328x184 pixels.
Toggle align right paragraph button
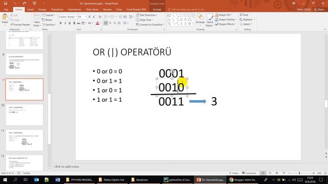point(115,23)
